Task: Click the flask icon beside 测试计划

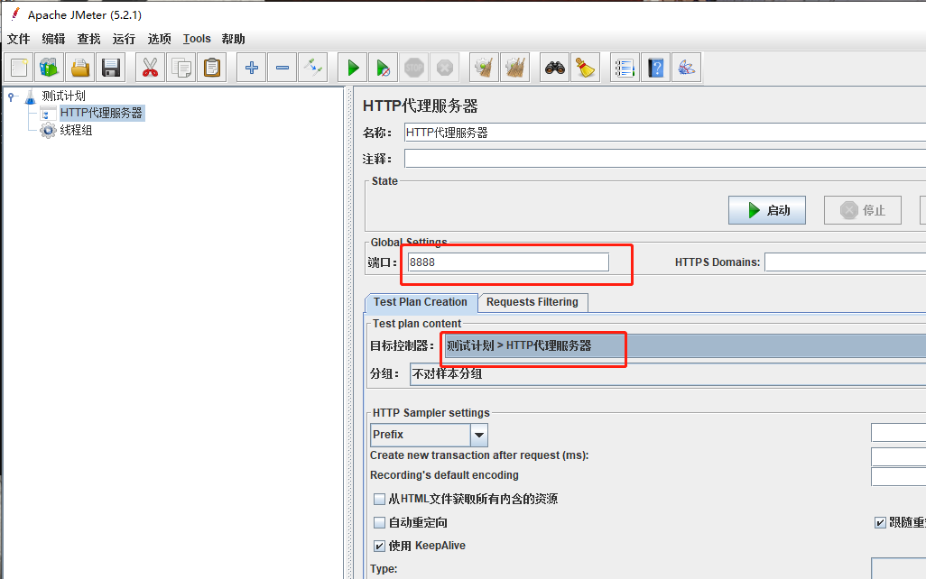Action: (30, 96)
